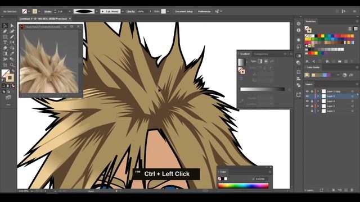Open fill color dropdown in control bar
The width and height of the screenshot is (360, 202).
[29, 11]
